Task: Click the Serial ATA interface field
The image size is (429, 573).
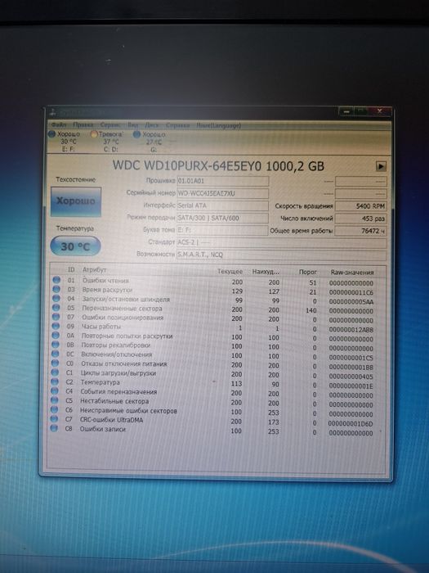Action: pos(223,205)
